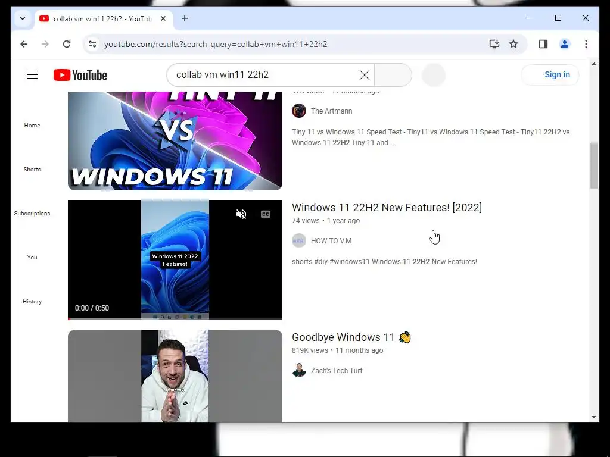Clear the search query with the X icon

pos(365,75)
